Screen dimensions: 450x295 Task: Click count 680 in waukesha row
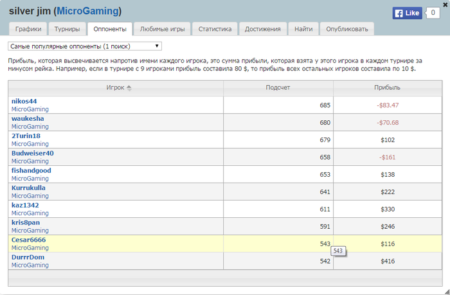[x=325, y=123]
